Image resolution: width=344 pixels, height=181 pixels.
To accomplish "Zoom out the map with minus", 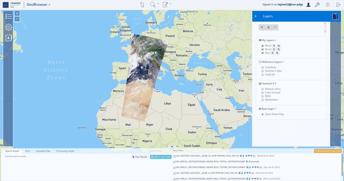I will [x=17, y=19].
